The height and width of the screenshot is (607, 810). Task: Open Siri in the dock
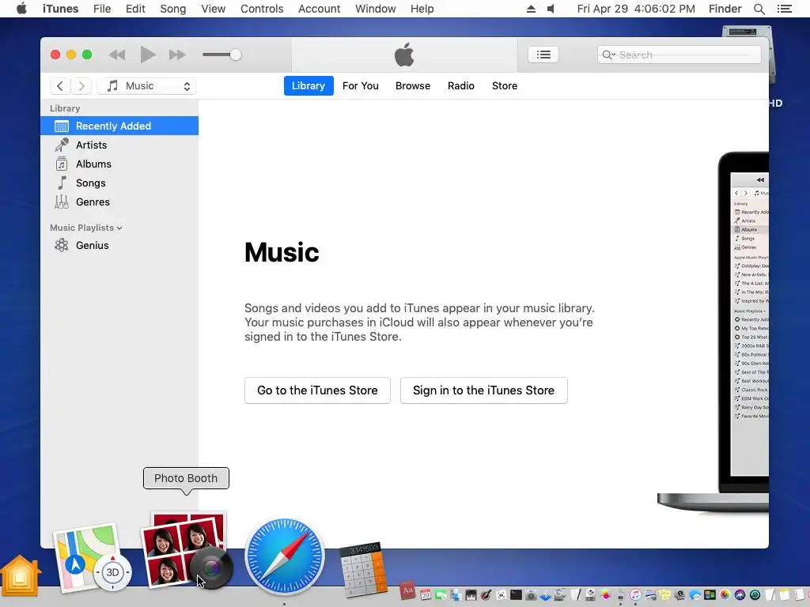tap(740, 594)
